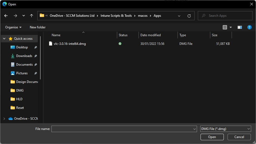
Task: Collapse the Quick access tree node
Action: [4, 39]
